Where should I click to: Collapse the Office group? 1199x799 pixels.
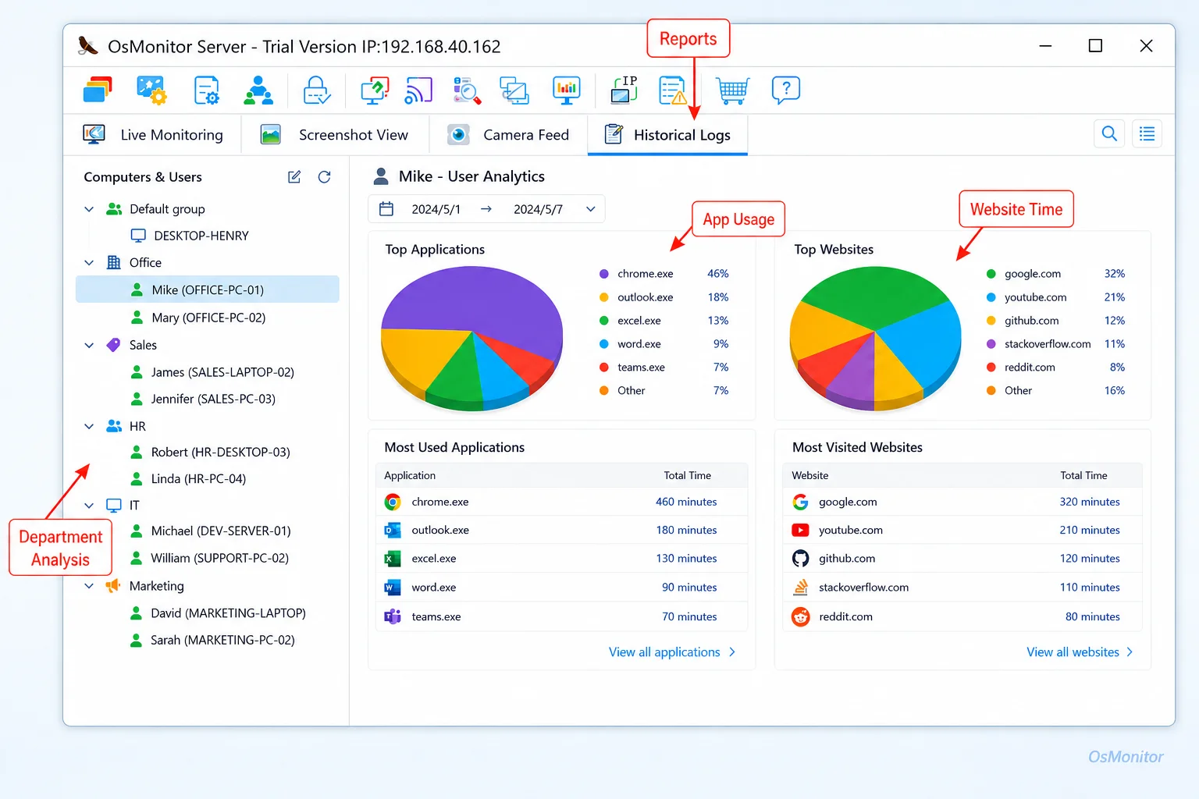89,263
